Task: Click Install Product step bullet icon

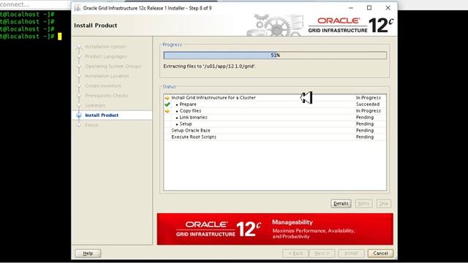Action: (x=79, y=115)
